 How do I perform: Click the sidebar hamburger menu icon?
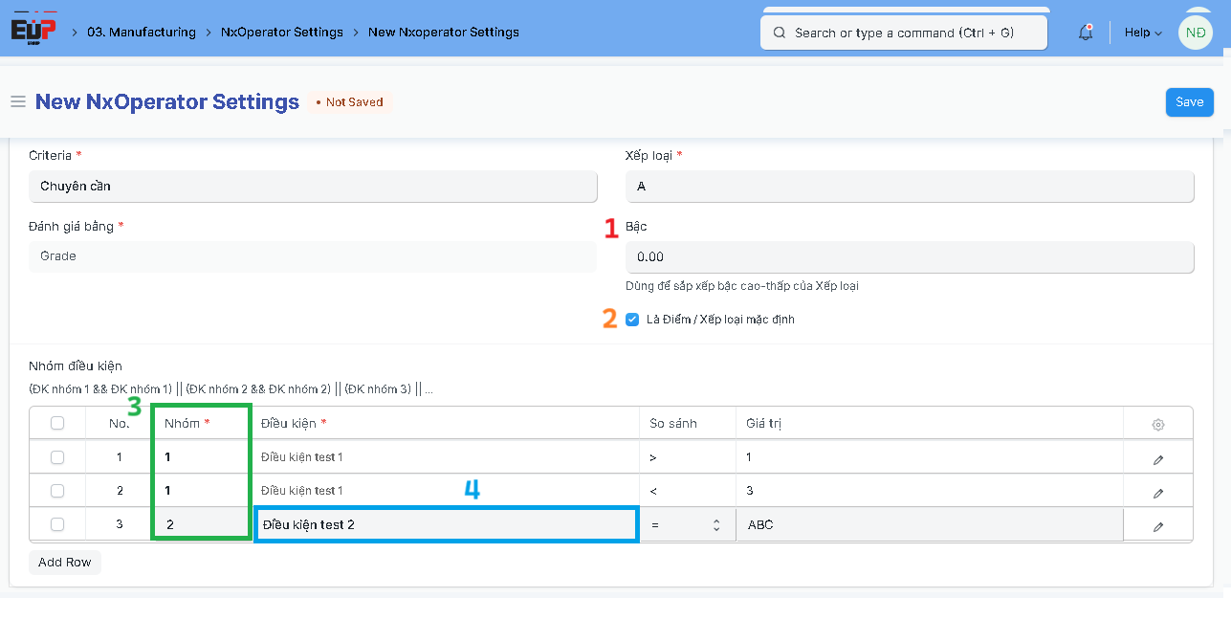coord(17,101)
